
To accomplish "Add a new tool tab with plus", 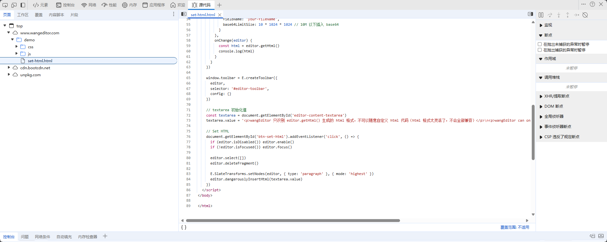I will click(219, 5).
